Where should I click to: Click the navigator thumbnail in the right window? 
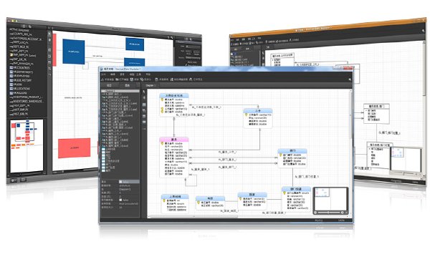point(406,160)
